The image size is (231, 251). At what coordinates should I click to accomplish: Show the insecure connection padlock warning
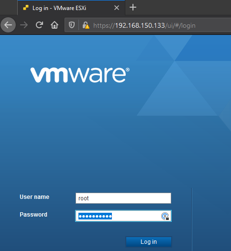tap(86, 25)
